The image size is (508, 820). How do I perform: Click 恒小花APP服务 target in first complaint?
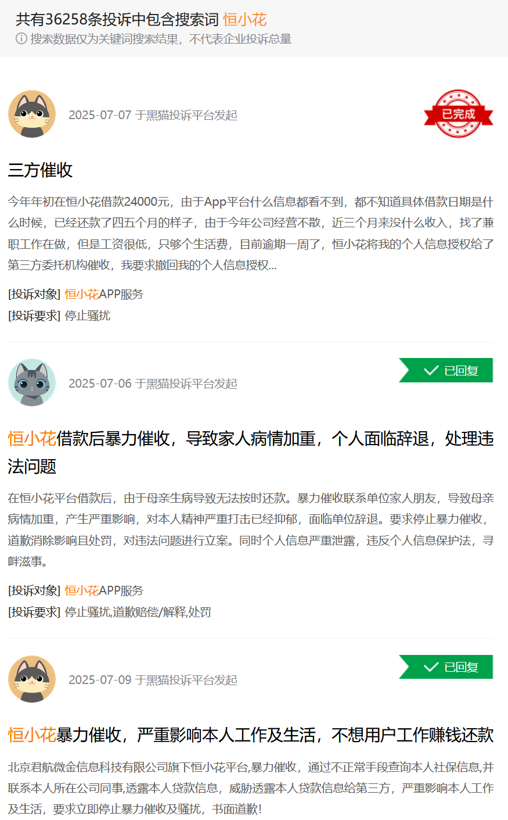(104, 294)
